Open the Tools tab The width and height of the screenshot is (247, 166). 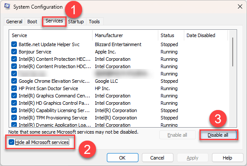pyautogui.click(x=94, y=22)
